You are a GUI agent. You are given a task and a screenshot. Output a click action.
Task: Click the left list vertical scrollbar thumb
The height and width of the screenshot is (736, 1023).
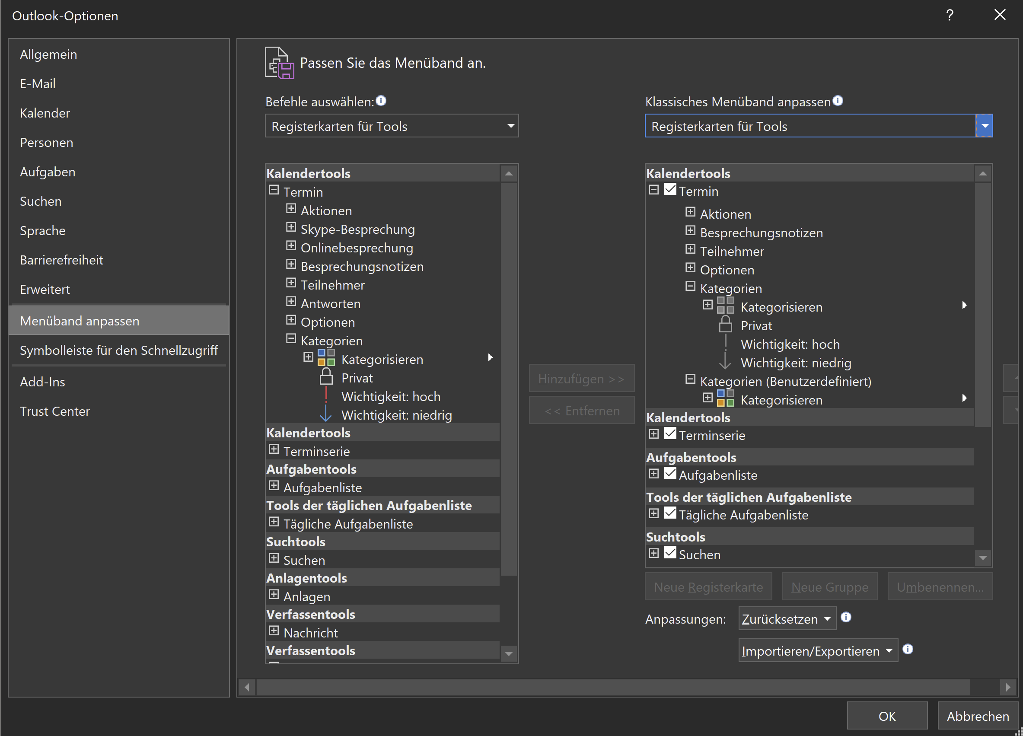[x=509, y=379]
